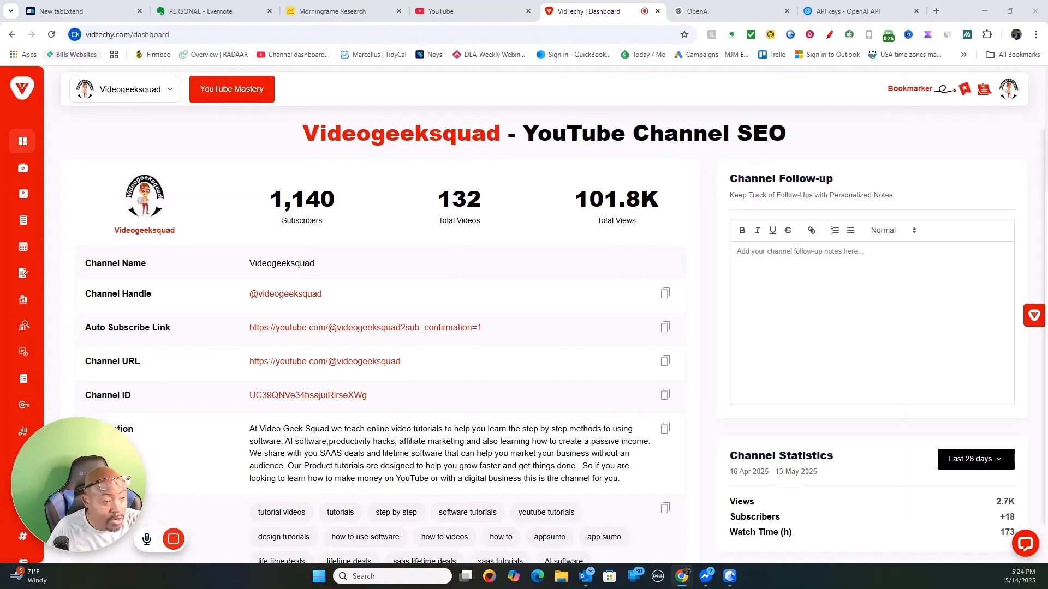Toggle bold in follow-up notes editor
The height and width of the screenshot is (589, 1048).
[x=742, y=230]
